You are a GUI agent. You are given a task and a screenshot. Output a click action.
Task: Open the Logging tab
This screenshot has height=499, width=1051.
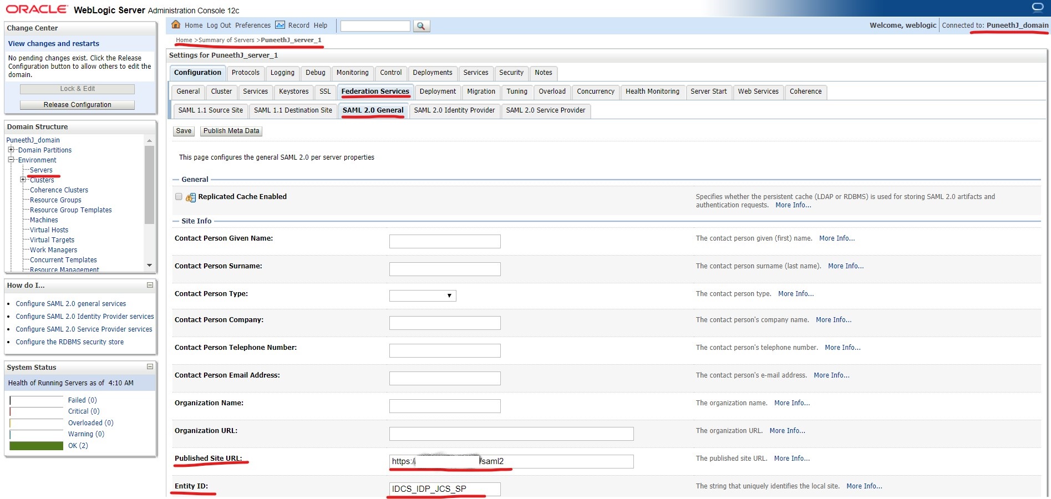point(282,73)
